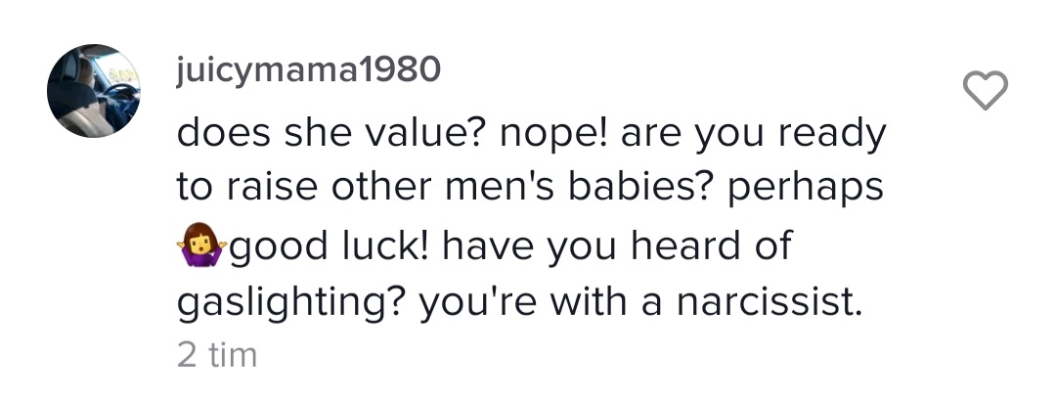
Task: Select the word "gaslighting?" in the comment
Action: click(289, 301)
